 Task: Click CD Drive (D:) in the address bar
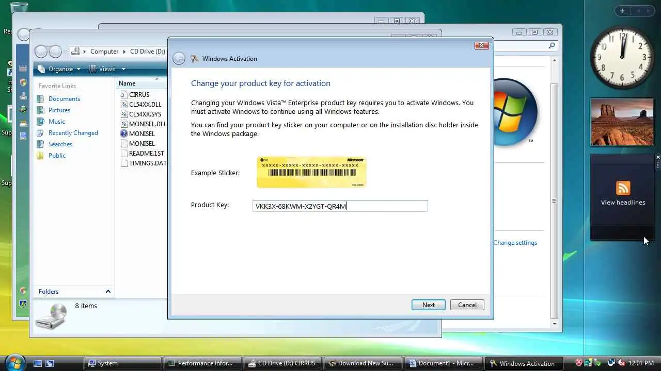coord(147,52)
